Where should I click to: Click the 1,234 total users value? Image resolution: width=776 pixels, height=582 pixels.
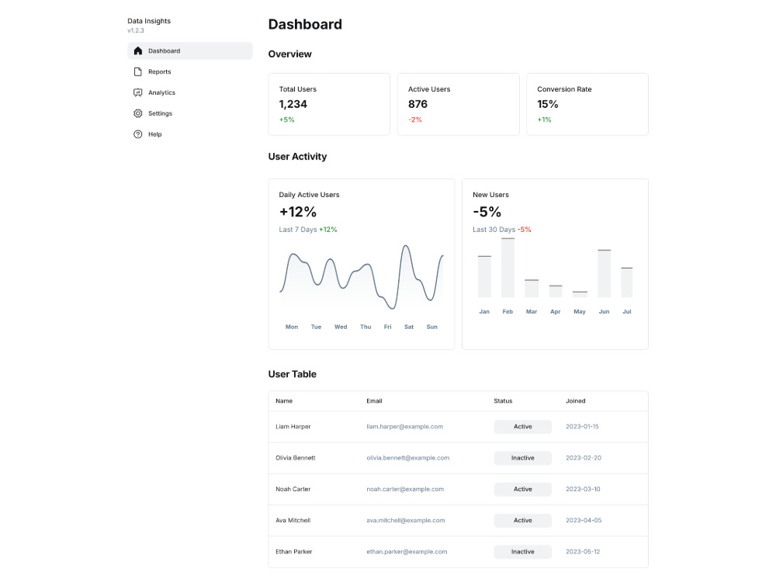[293, 105]
